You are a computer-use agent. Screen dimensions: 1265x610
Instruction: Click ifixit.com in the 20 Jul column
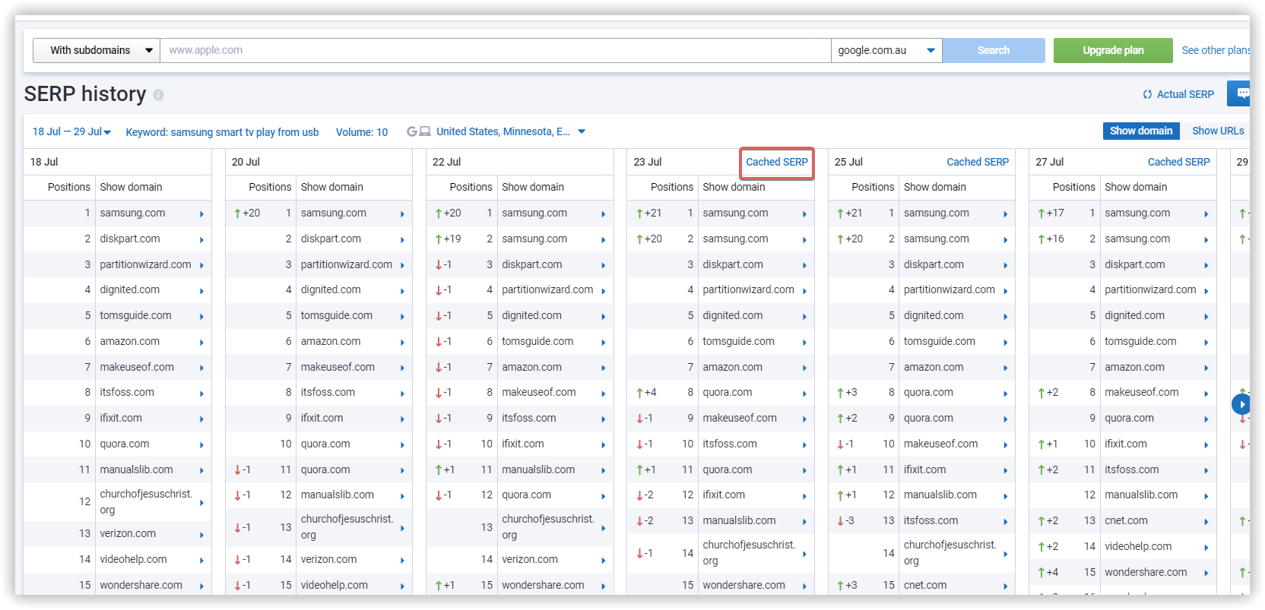(x=322, y=418)
